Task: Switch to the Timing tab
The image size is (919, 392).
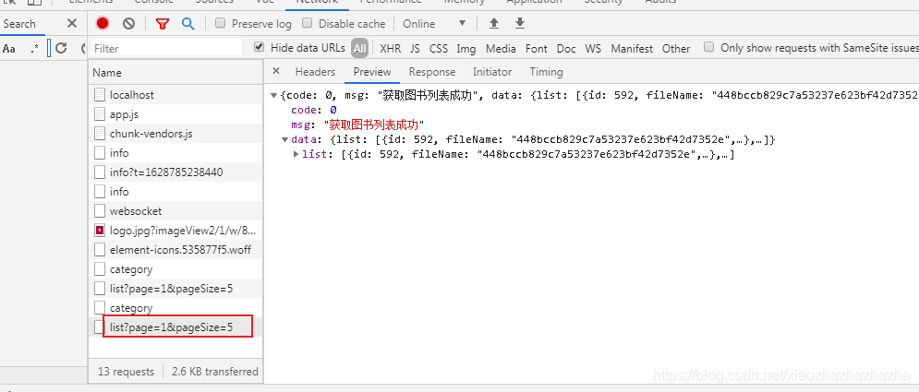Action: (x=546, y=72)
